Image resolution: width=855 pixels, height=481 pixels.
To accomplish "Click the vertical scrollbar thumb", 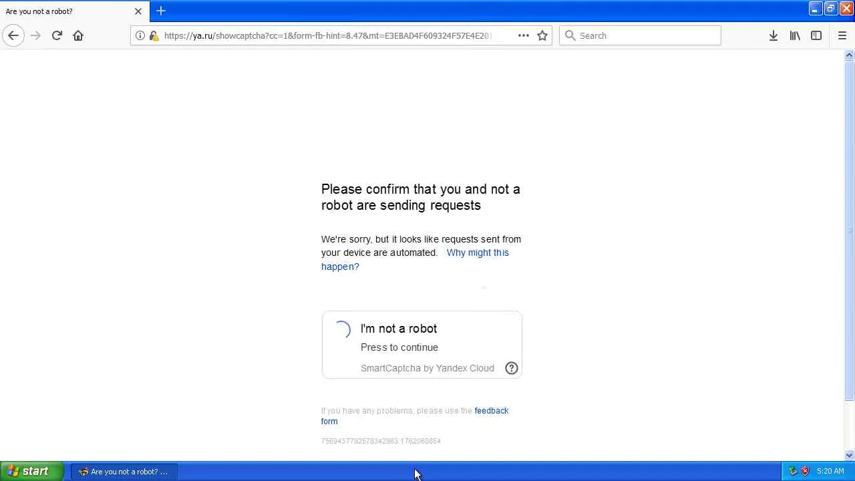I will (850, 230).
